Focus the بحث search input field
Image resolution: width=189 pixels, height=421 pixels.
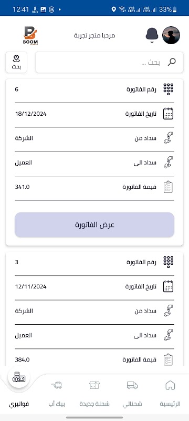tap(110, 62)
